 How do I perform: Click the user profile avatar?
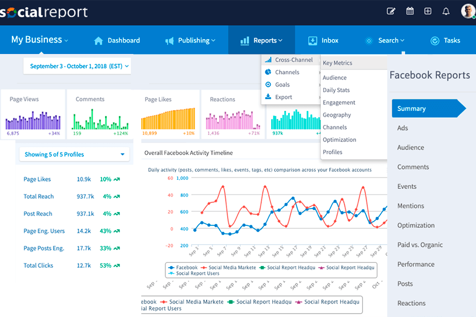coord(468,11)
